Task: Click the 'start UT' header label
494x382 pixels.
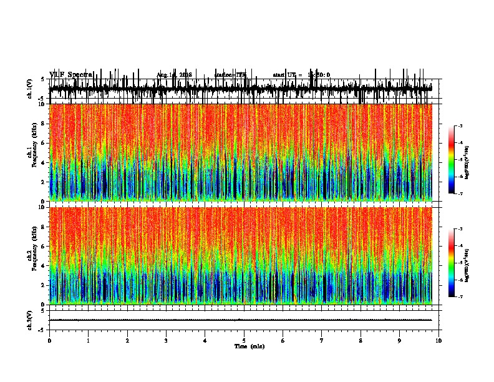Action: tap(288, 75)
